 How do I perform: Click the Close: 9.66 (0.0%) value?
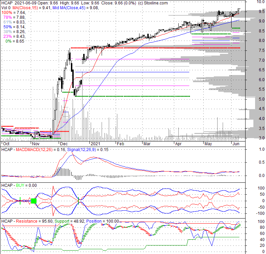coord(119,3)
